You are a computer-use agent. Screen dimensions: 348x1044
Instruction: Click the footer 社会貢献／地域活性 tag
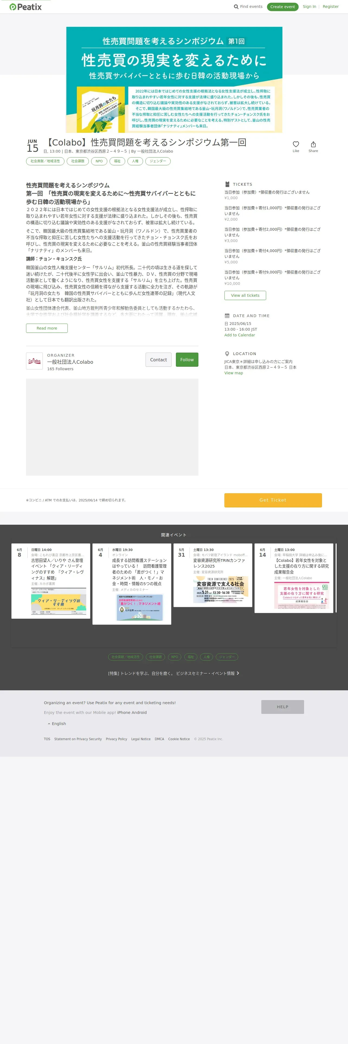125,657
